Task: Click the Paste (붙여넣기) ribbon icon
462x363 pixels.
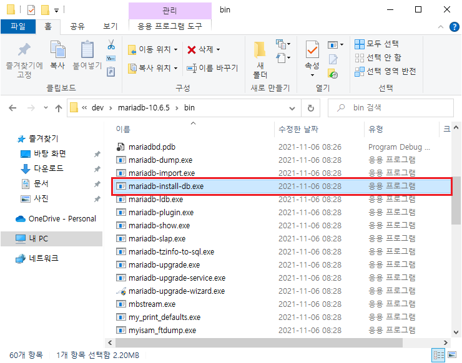Action: pos(87,49)
